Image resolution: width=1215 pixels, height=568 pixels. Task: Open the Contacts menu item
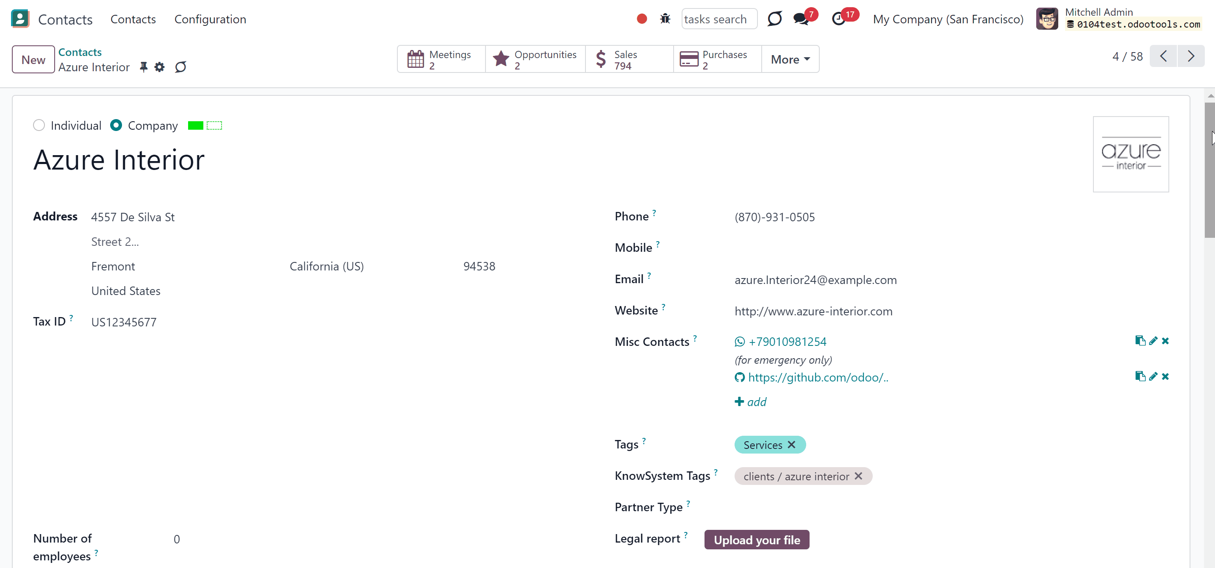133,19
